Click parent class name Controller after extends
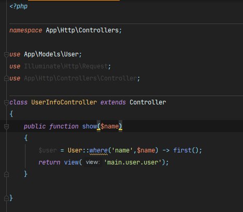The height and width of the screenshot is (212, 243). pyautogui.click(x=148, y=102)
